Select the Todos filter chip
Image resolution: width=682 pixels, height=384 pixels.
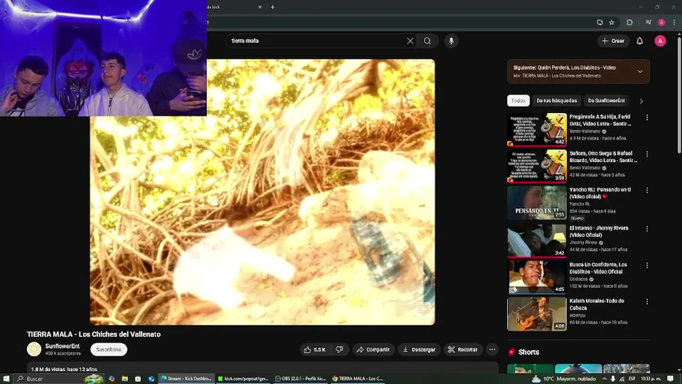click(518, 101)
